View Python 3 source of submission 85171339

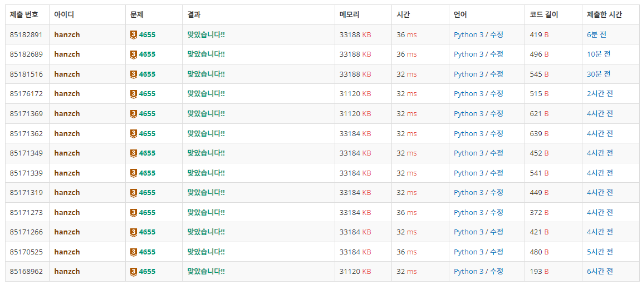[x=468, y=173]
